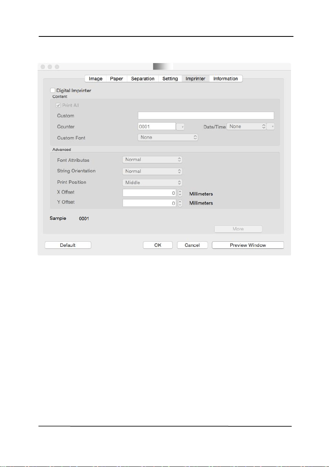Click the Custom Font label
Viewport: 329px width, 467px height.
tap(71, 138)
